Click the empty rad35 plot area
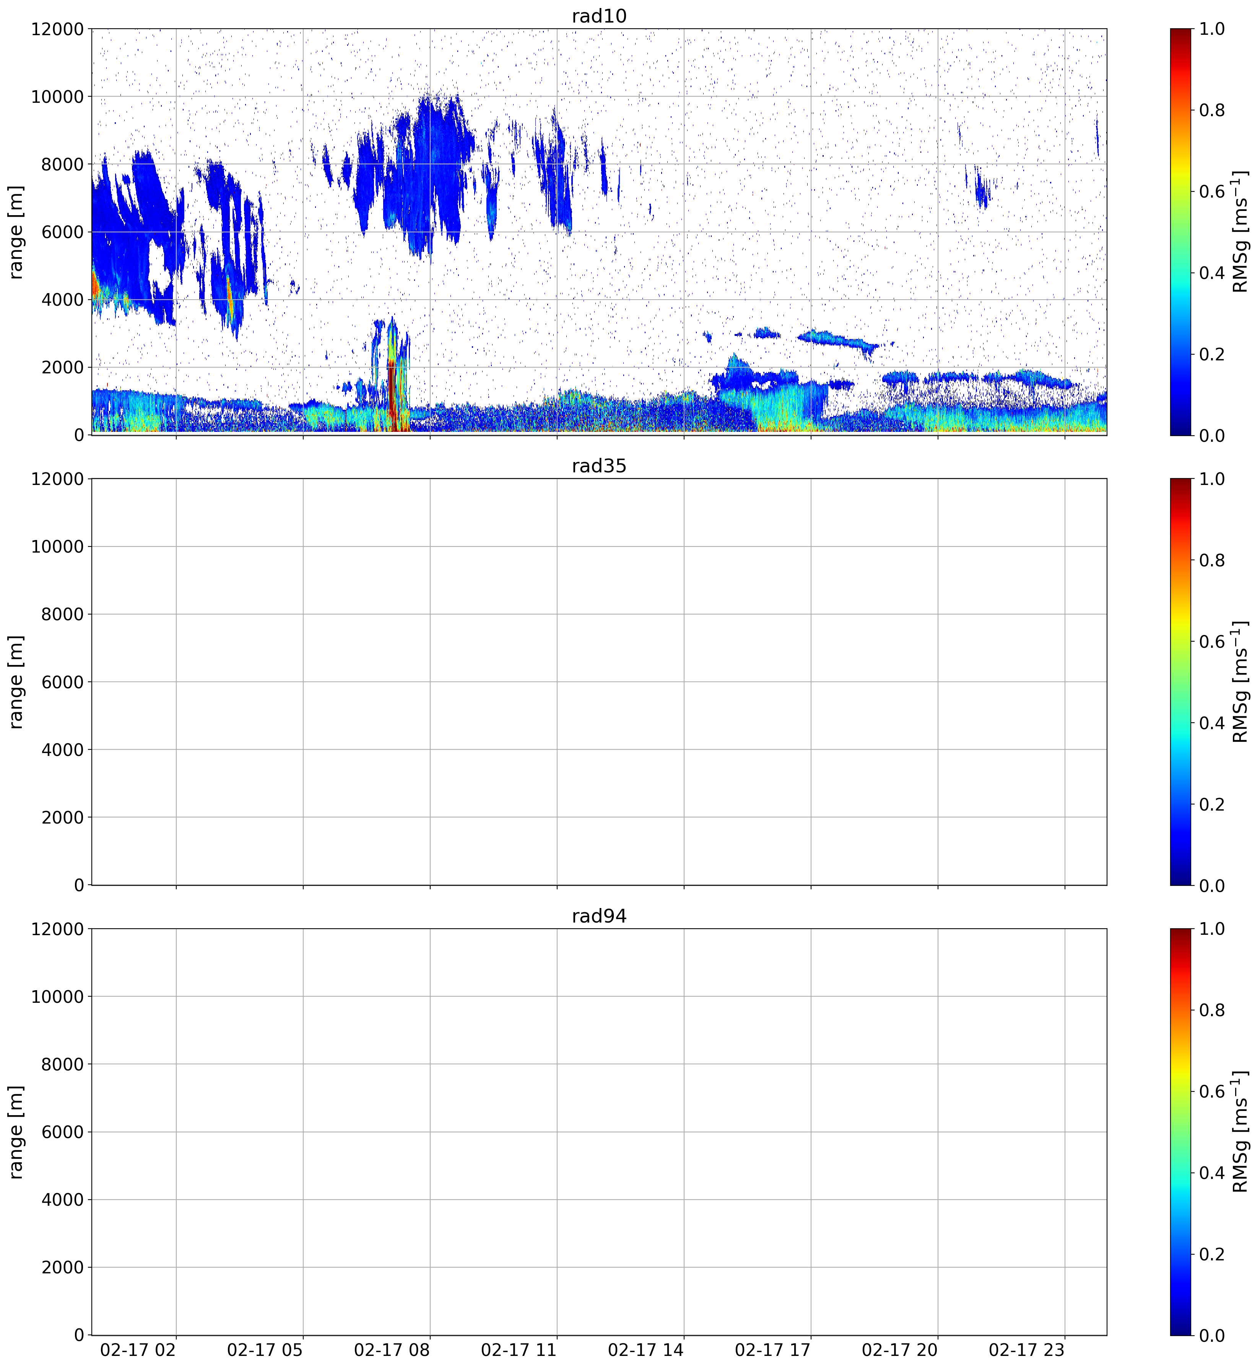This screenshot has width=1260, height=1367. click(x=598, y=681)
